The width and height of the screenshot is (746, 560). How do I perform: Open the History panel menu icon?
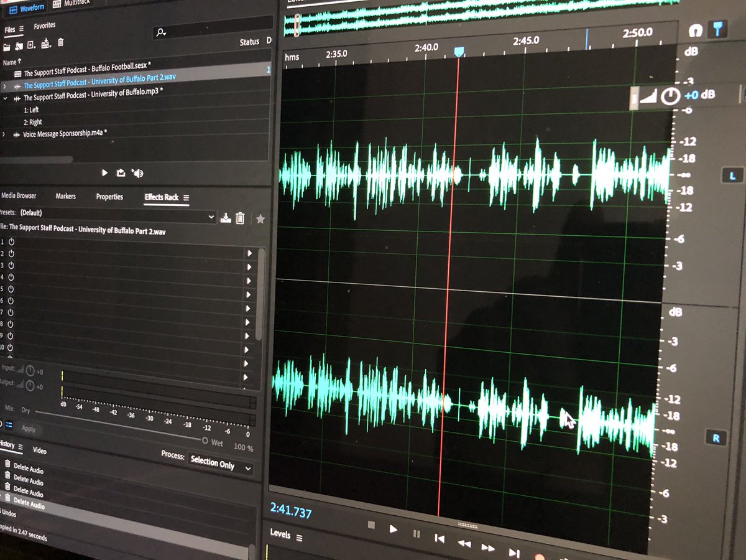click(19, 447)
